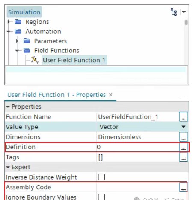Click the Regions folder icon
This screenshot has height=200, width=193.
tap(18, 22)
